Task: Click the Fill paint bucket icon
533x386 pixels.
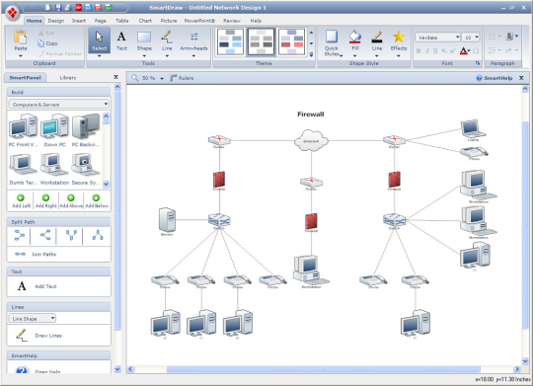Action: point(355,37)
